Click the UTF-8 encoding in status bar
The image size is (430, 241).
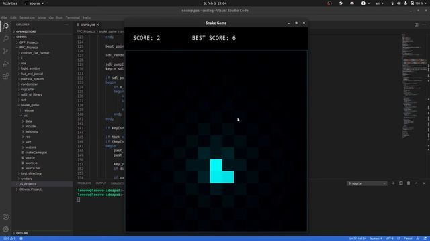[390, 238]
